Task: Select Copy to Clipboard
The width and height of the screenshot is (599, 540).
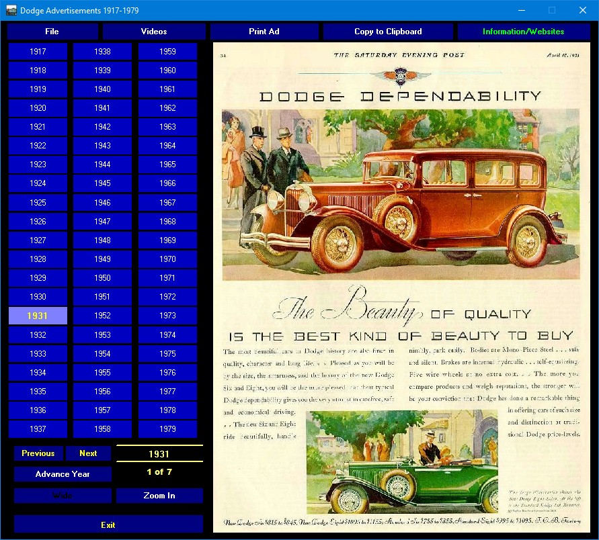Action: (388, 32)
